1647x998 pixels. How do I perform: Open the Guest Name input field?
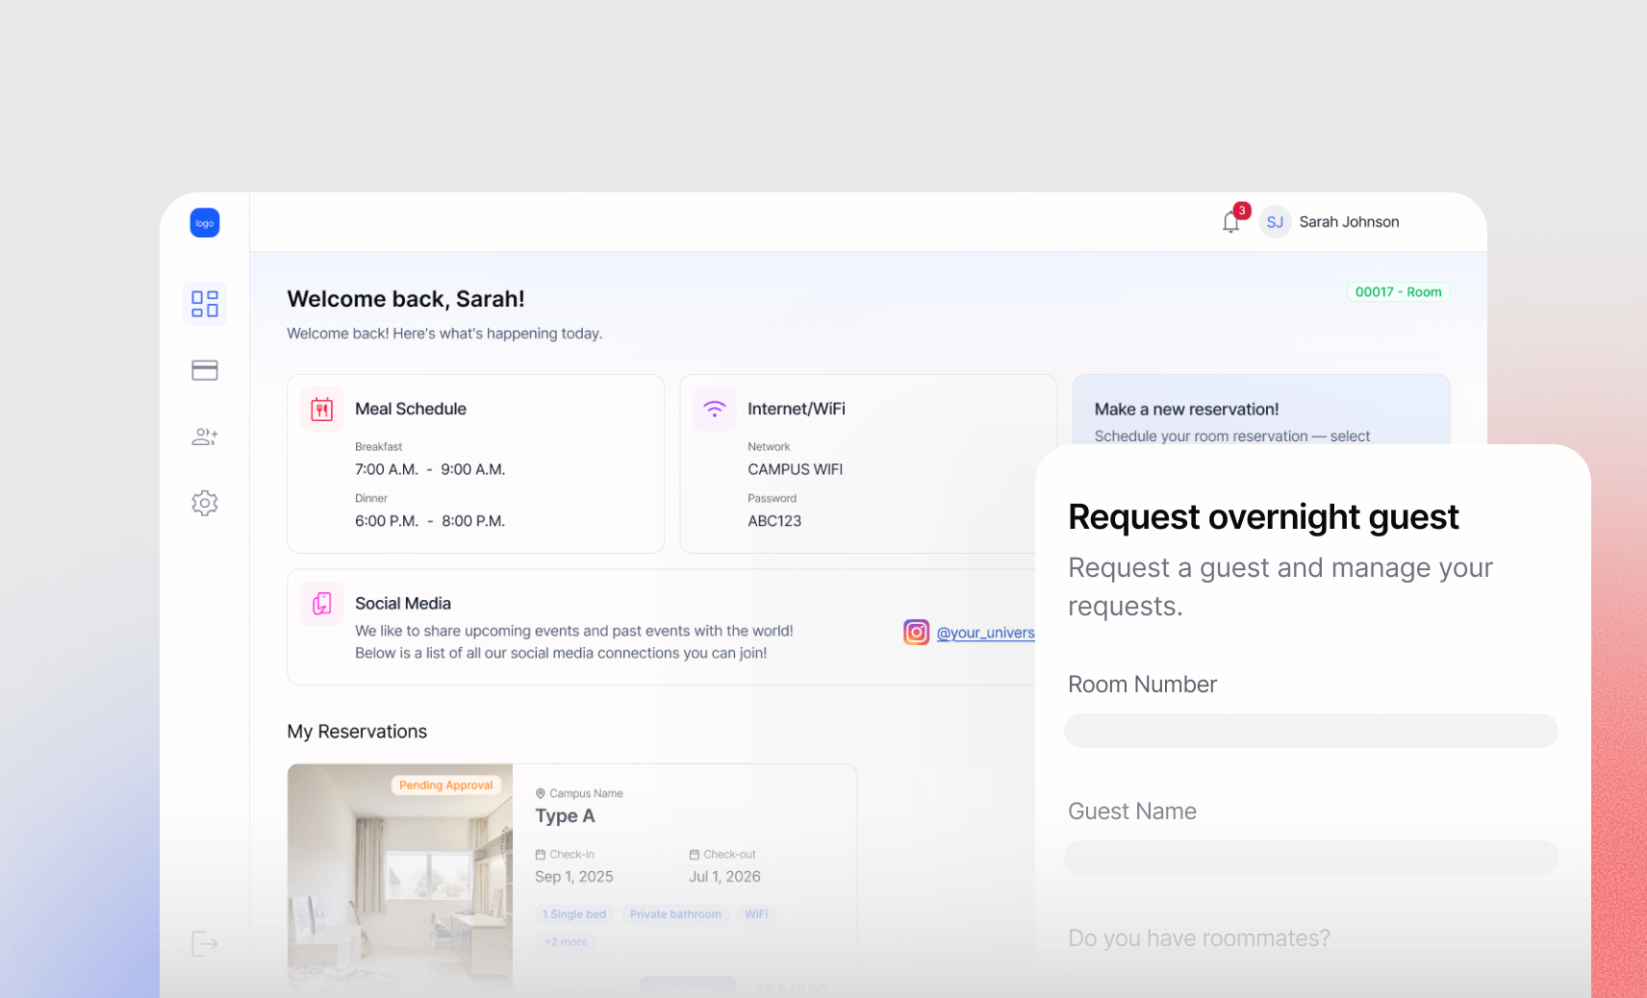1310,858
